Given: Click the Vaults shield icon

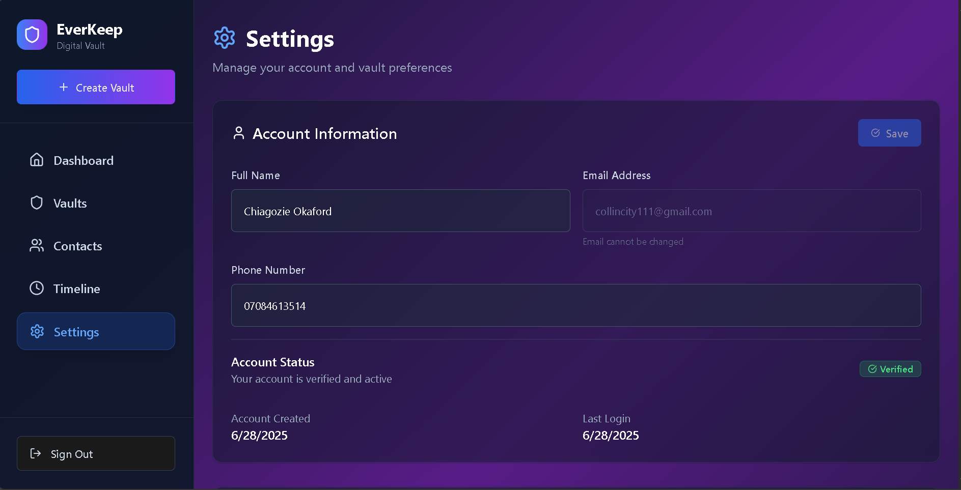Looking at the screenshot, I should [37, 203].
